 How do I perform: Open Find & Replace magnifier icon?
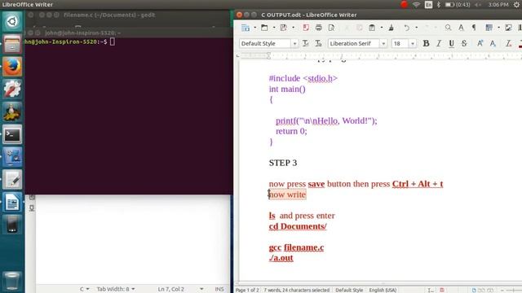pyautogui.click(x=448, y=28)
